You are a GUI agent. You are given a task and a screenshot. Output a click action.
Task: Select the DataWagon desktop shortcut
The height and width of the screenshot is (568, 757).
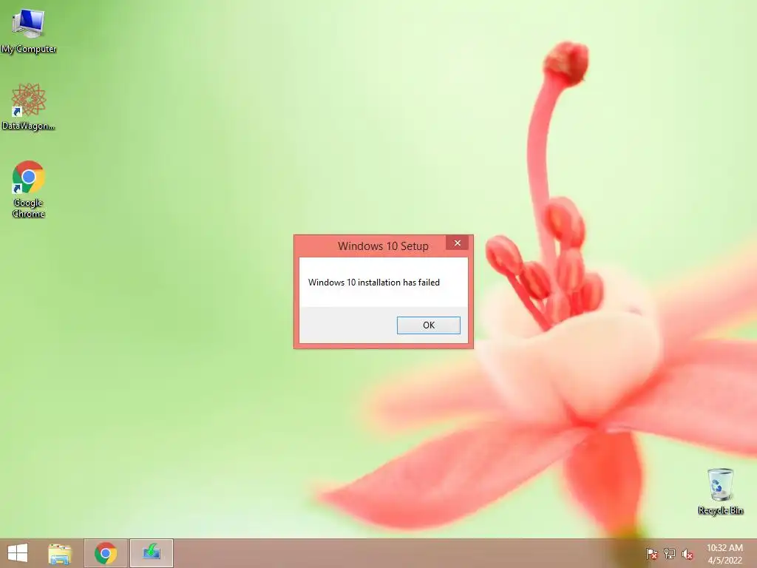[29, 106]
